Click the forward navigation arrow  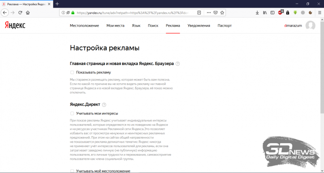tap(13, 13)
